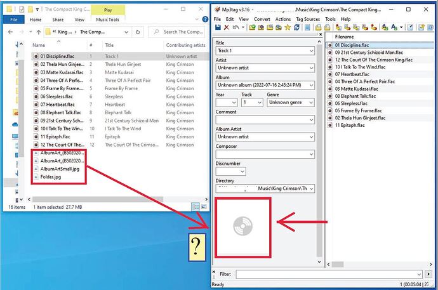Expand the Track number dropdown
Screen dimensions: 438x290
click(260, 102)
